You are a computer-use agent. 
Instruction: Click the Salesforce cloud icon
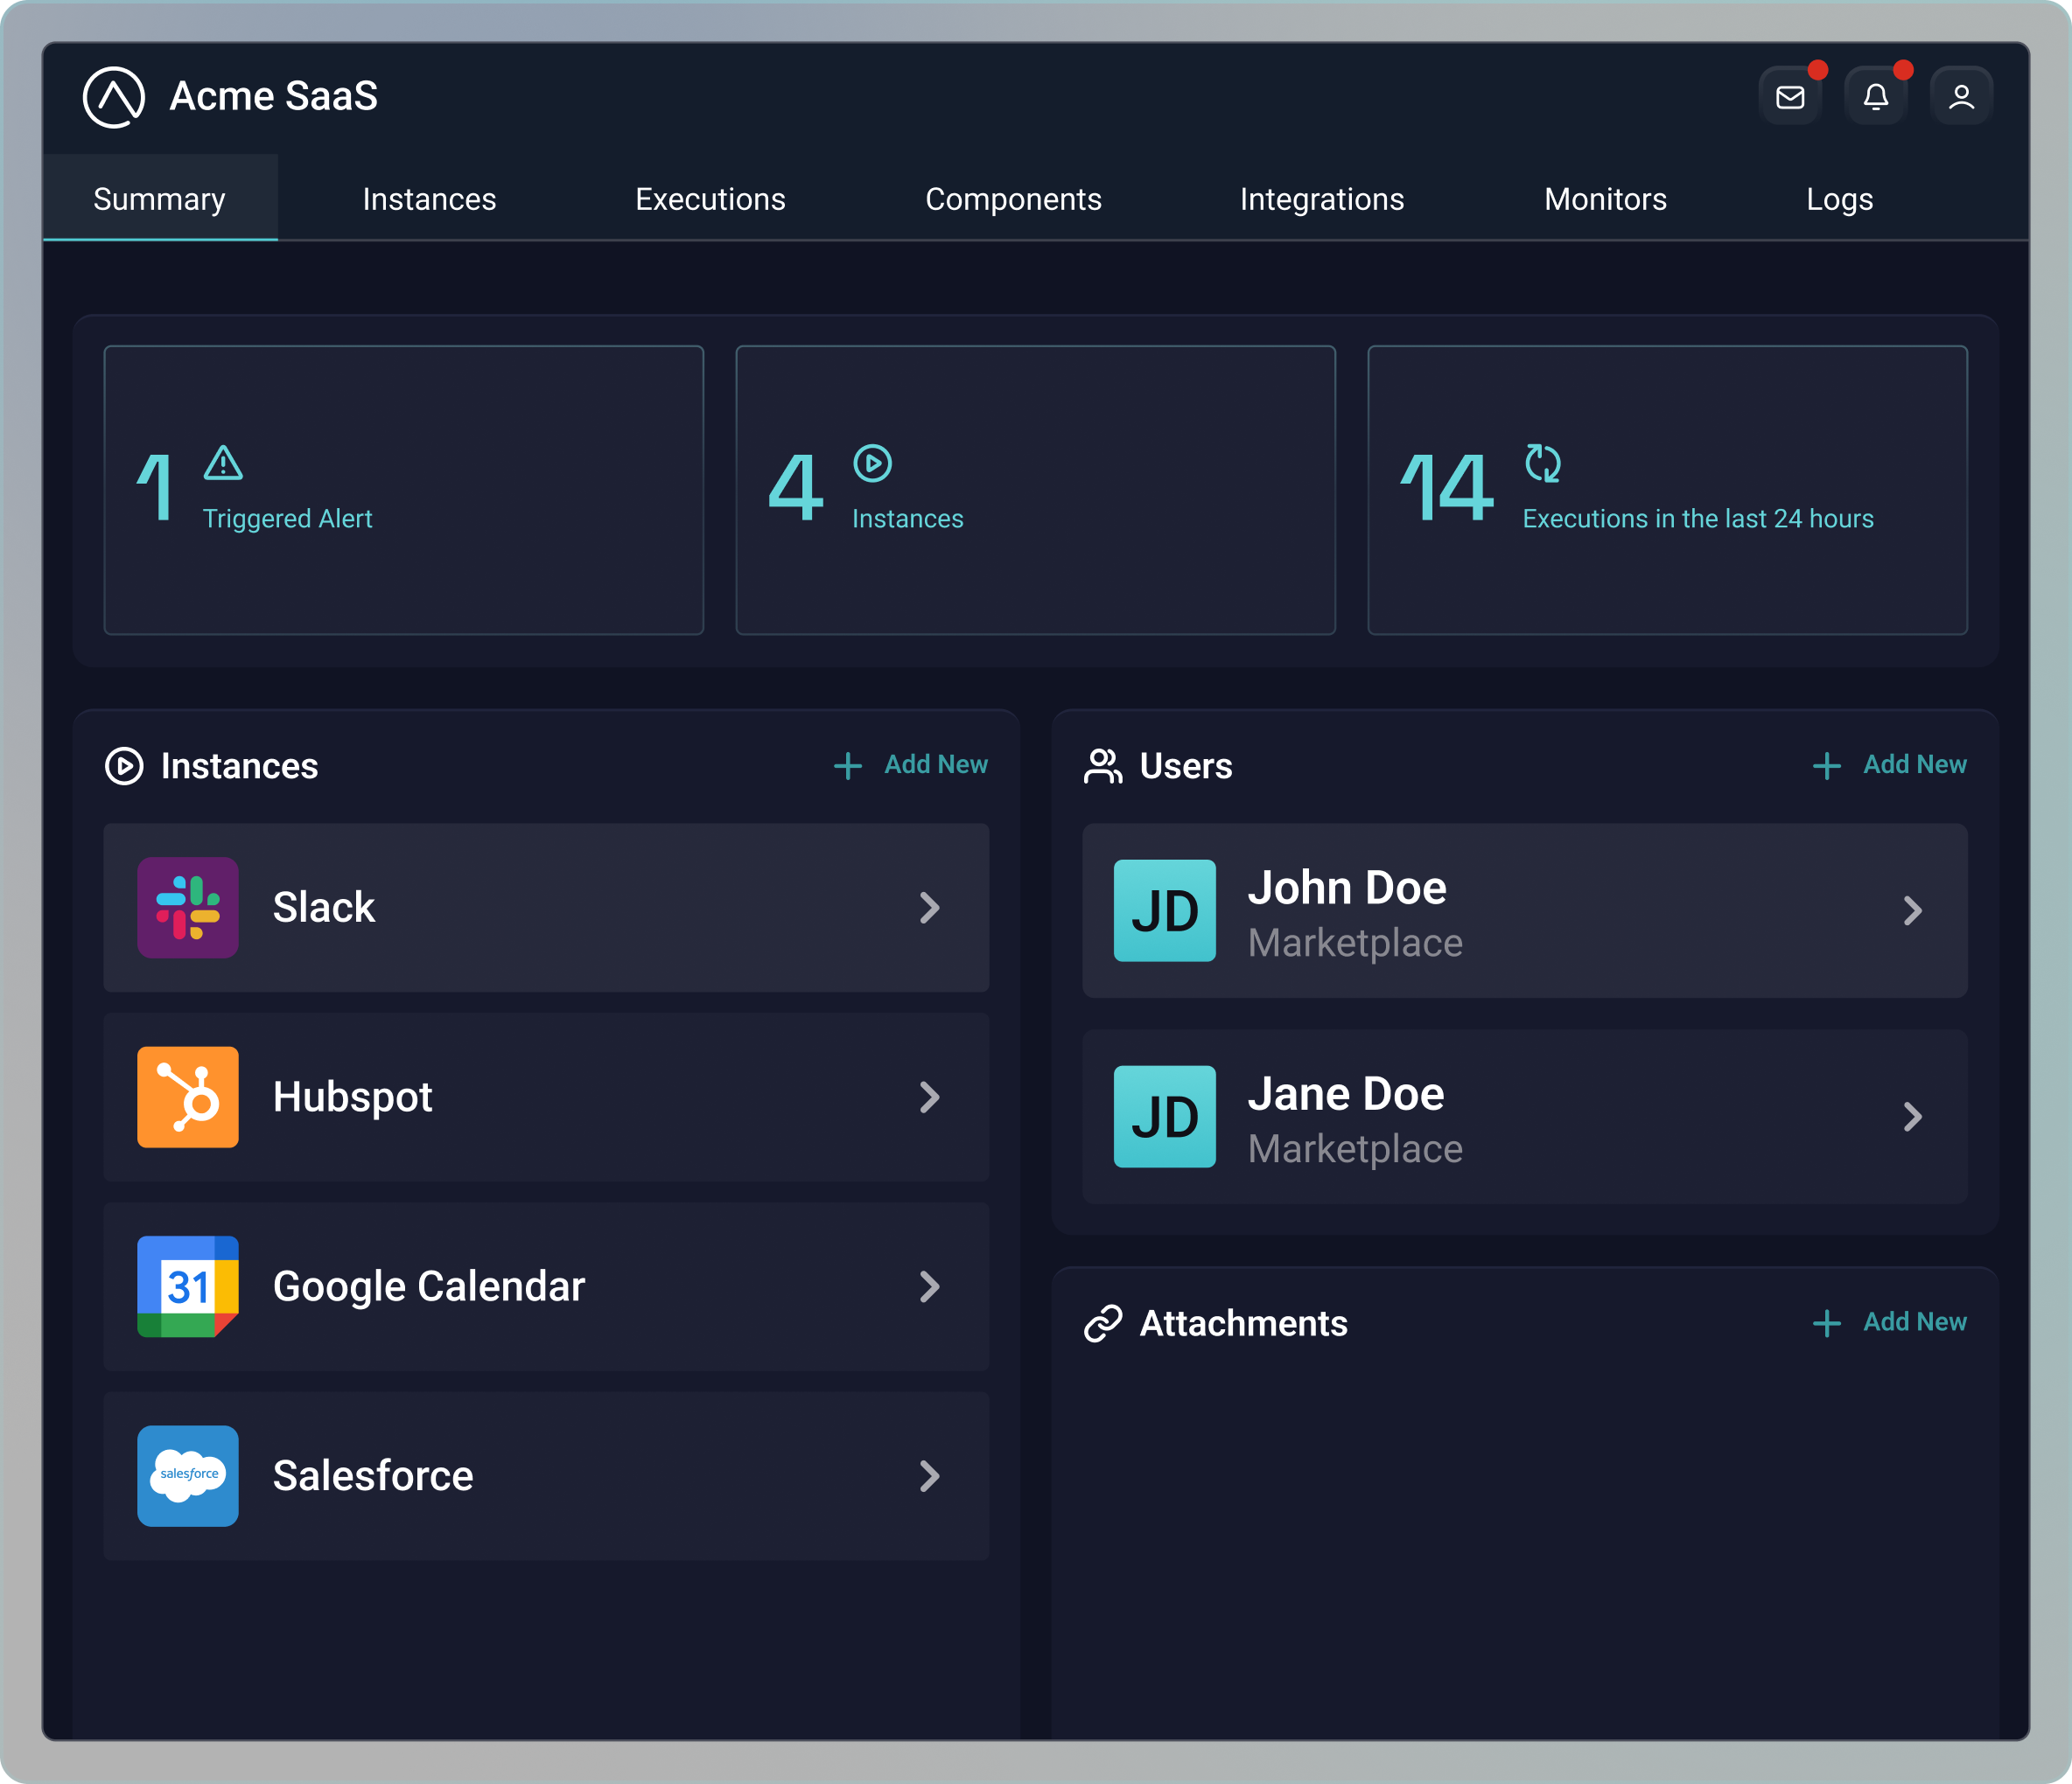(x=188, y=1475)
